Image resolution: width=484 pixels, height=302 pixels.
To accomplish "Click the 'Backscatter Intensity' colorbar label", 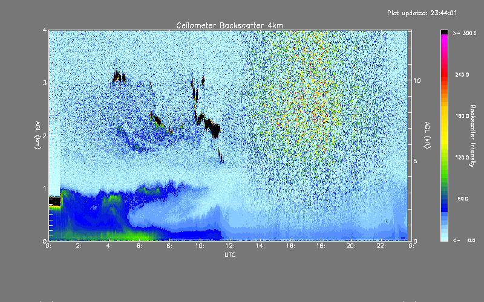I will (x=473, y=136).
